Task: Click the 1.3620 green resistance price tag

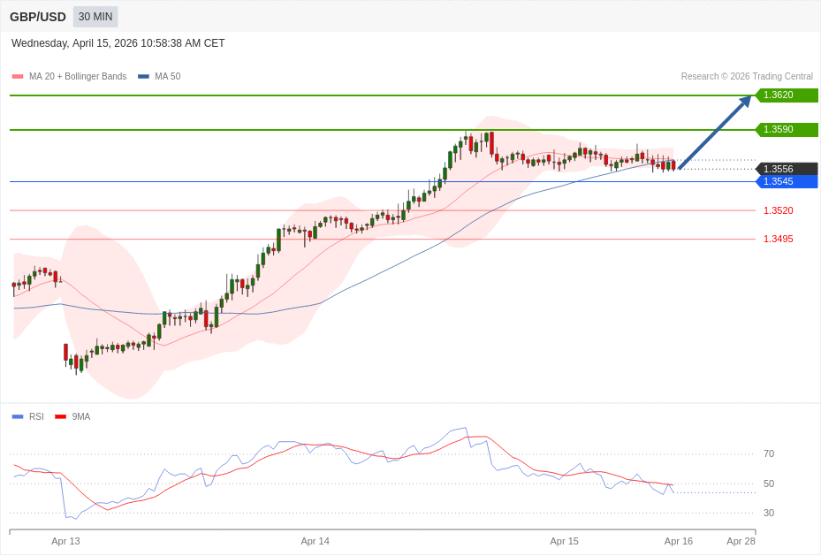Action: (786, 95)
